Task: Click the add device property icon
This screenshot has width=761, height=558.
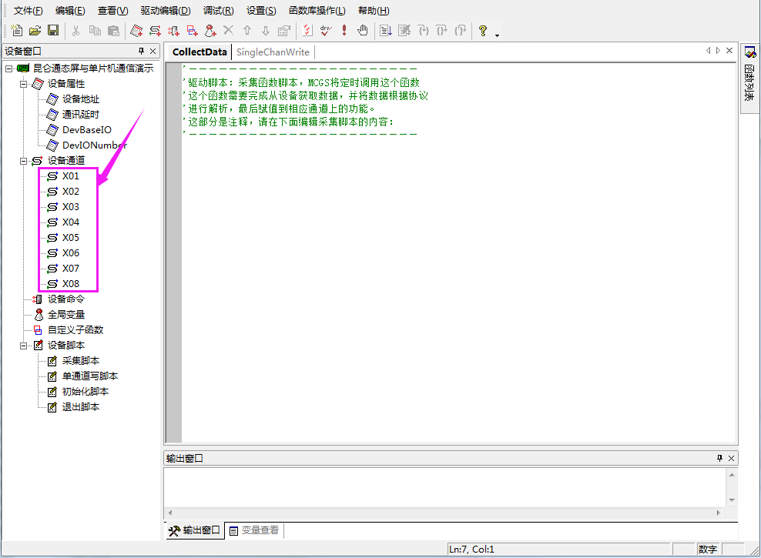Action: [136, 31]
